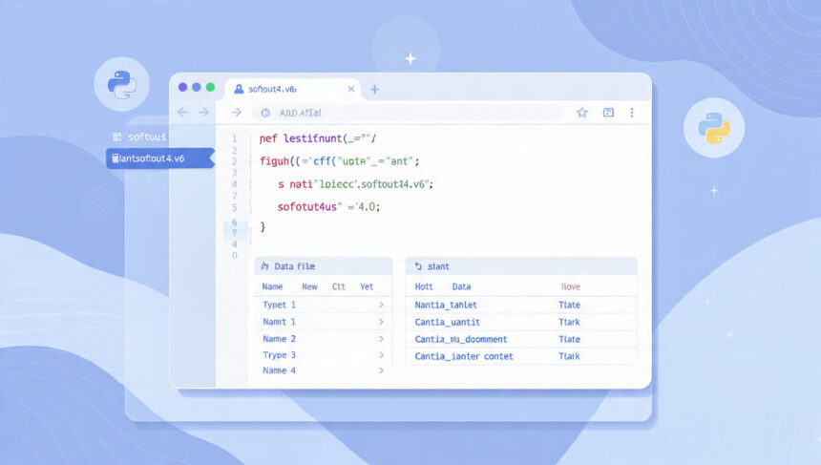Screen dimensions: 821x465
Task: Expand the Trype 3 row chevron
Action: [x=381, y=354]
